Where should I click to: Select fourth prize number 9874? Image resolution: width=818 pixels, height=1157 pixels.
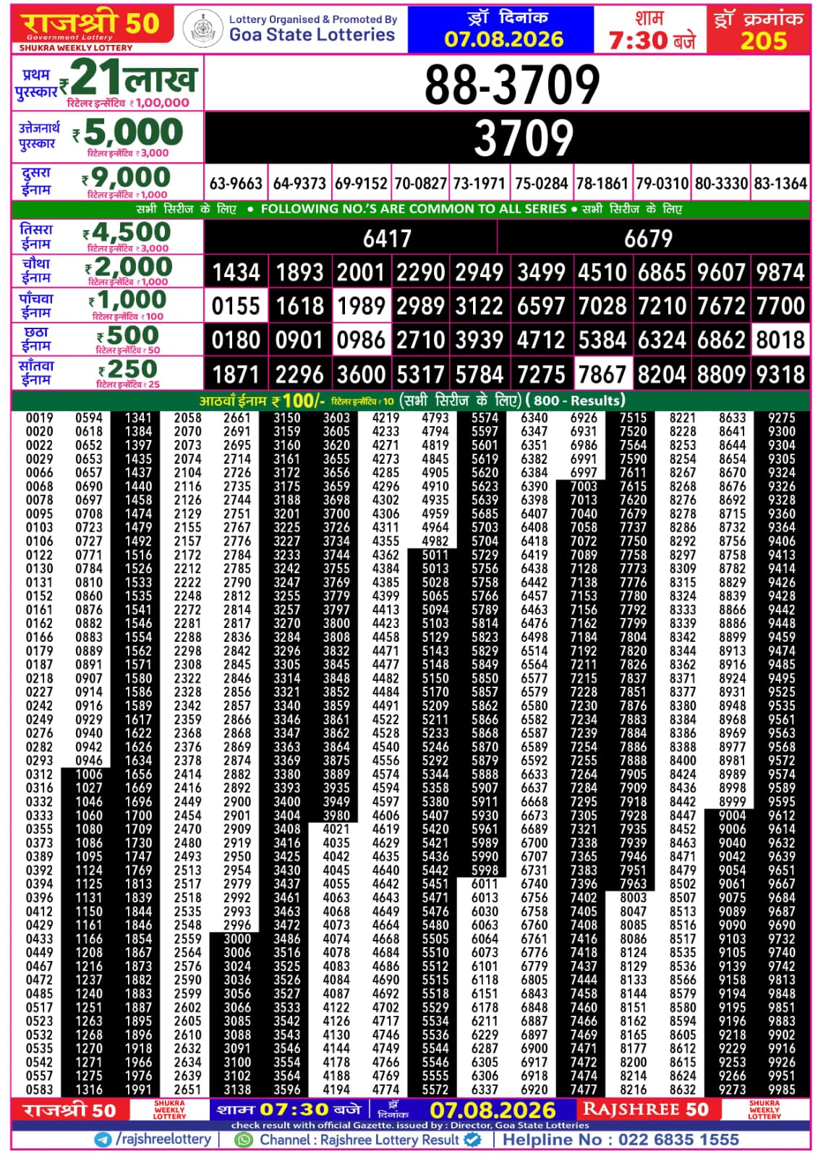click(780, 272)
